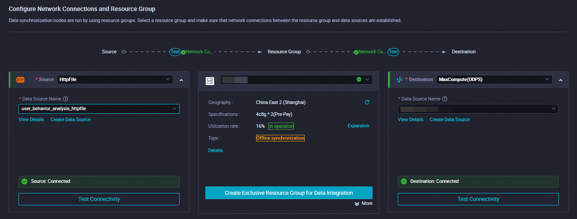
Task: Click the destination-side green network status check
Action: [356, 52]
